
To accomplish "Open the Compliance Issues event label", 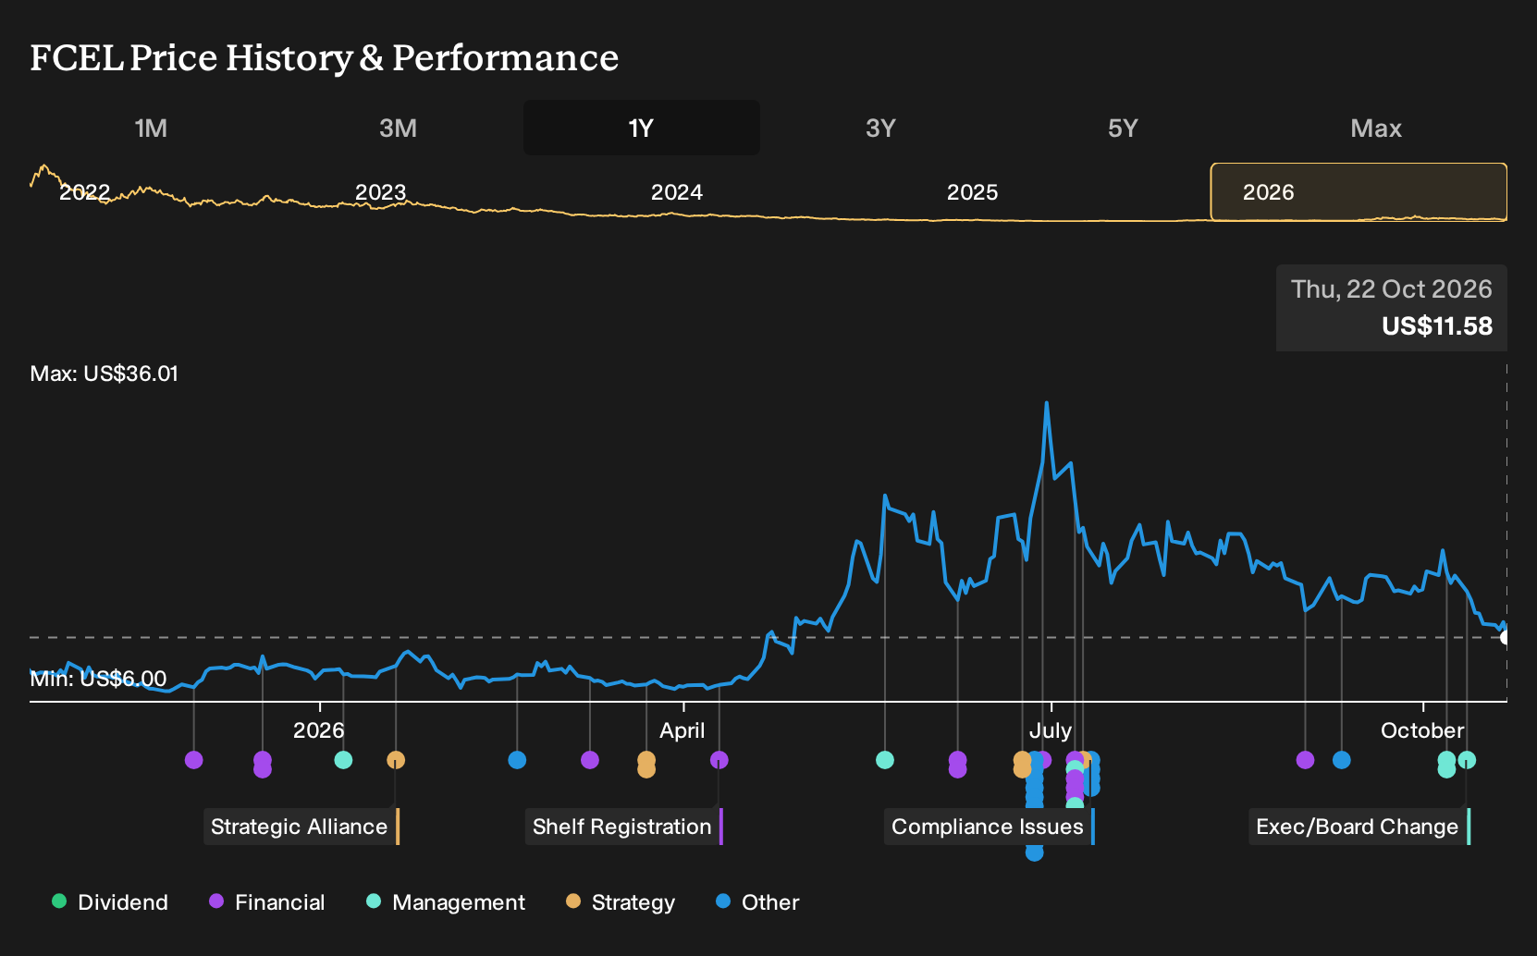I will (x=990, y=827).
